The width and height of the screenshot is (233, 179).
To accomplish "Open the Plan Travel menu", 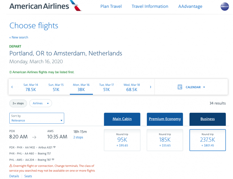I will 111,6.
